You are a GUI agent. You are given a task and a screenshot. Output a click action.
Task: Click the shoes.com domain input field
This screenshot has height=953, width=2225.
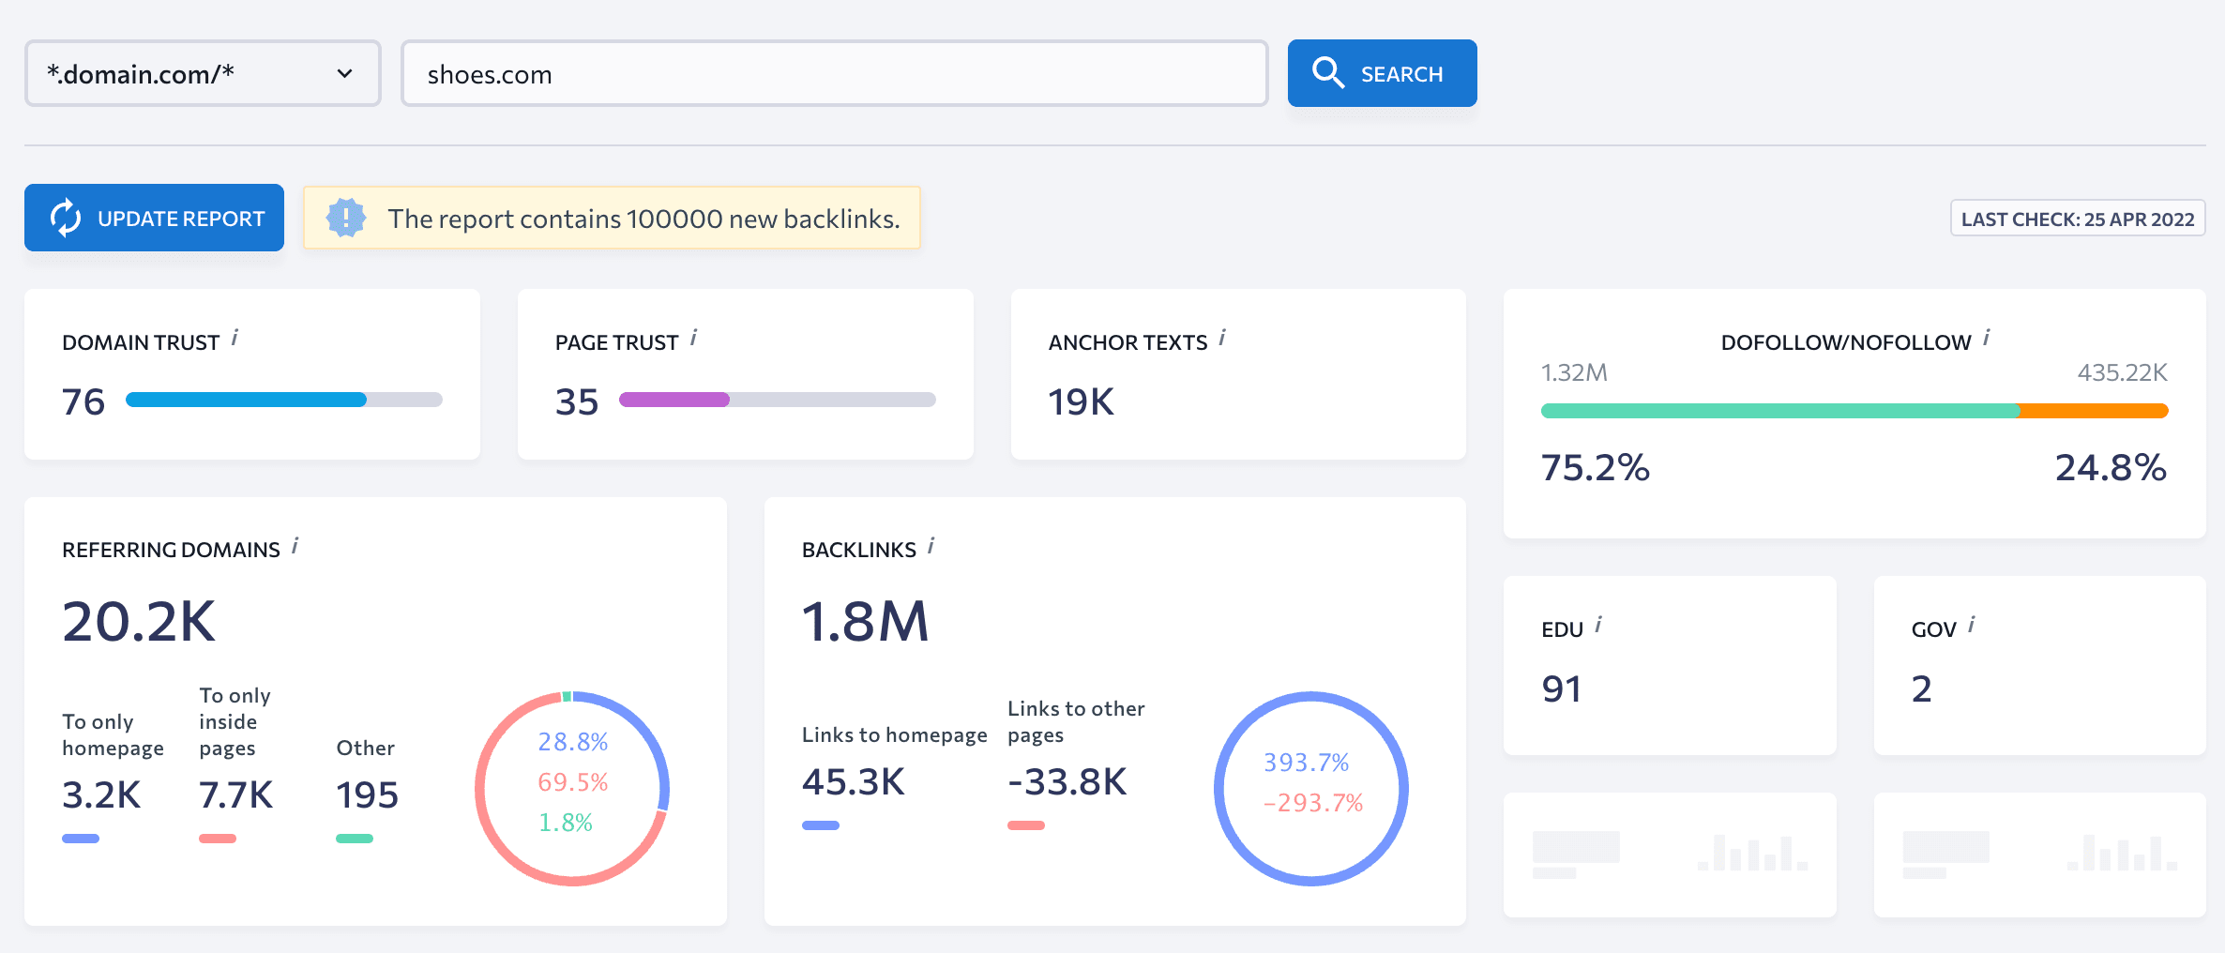(x=835, y=73)
